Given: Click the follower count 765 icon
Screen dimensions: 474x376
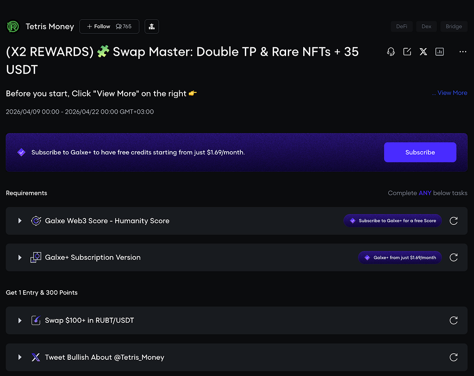Looking at the screenshot, I should point(118,26).
